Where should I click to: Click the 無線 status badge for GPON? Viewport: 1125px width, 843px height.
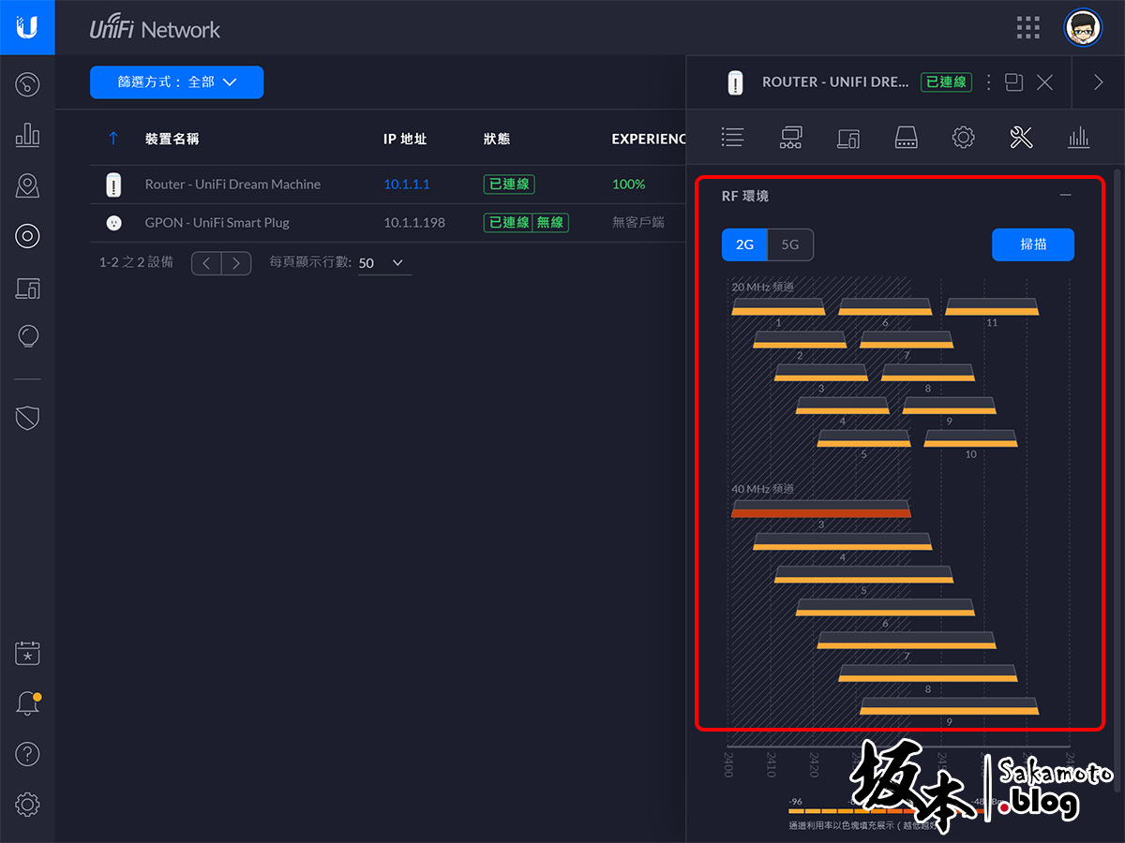click(550, 223)
